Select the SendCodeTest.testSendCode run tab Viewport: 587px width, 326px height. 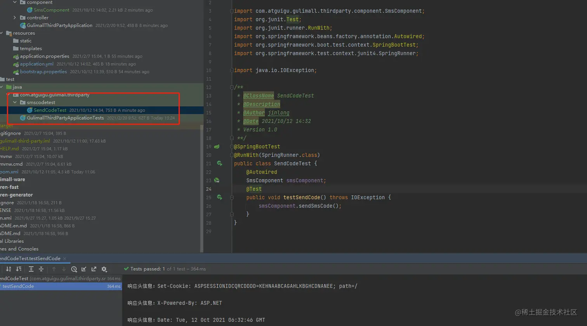point(30,258)
